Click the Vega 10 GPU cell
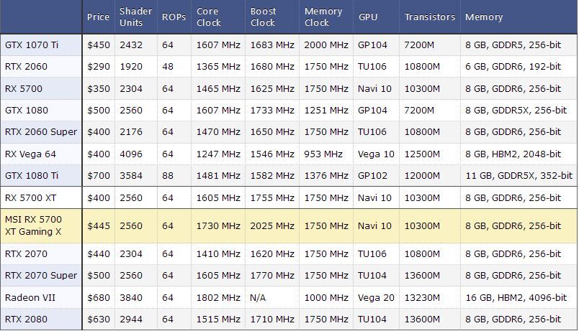The width and height of the screenshot is (579, 331). (376, 154)
